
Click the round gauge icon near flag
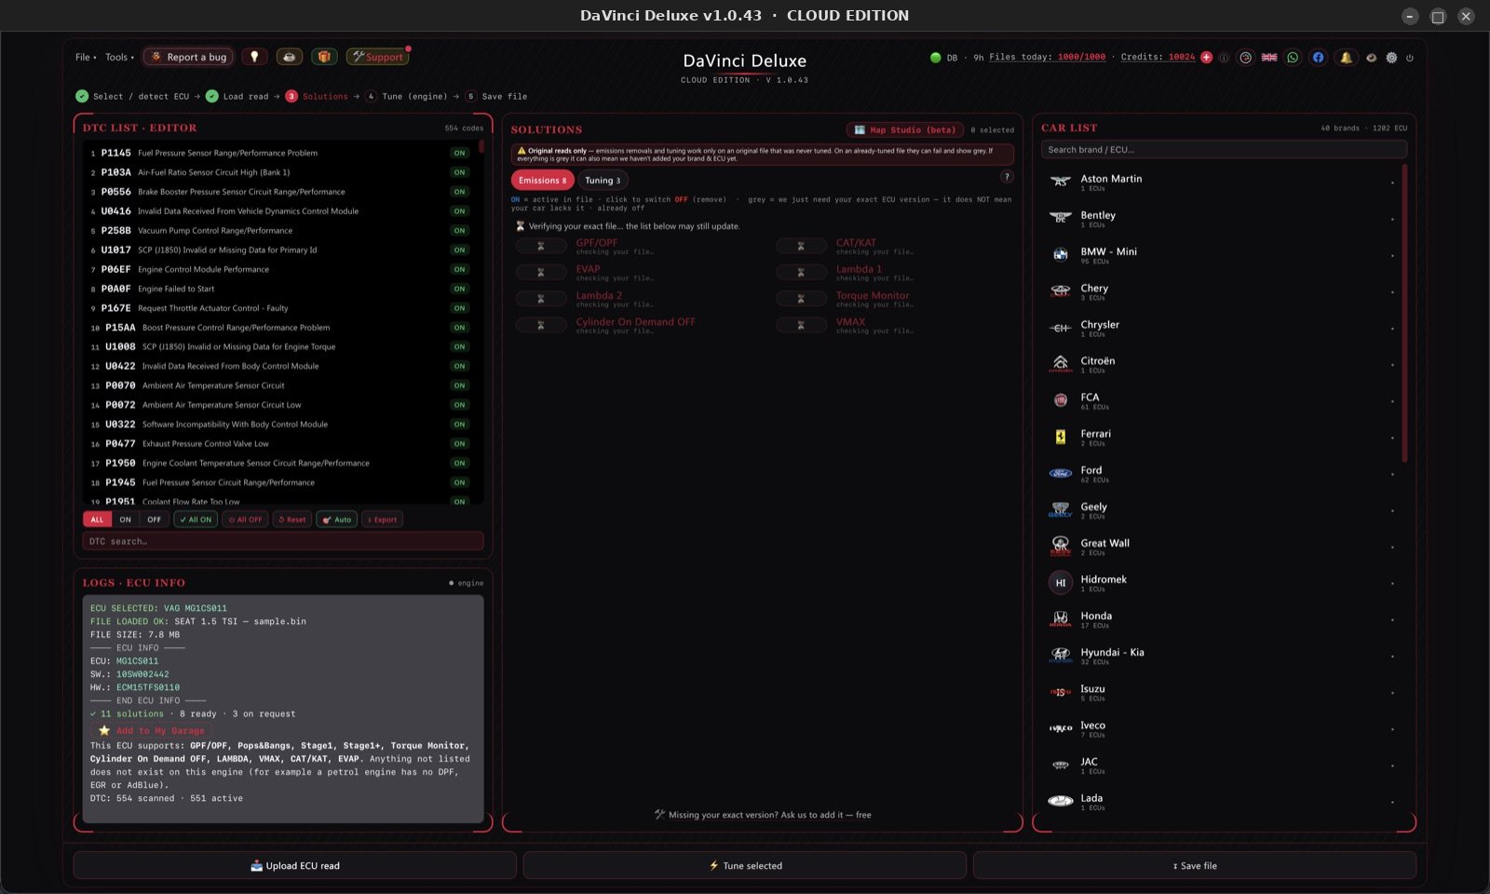point(1246,58)
